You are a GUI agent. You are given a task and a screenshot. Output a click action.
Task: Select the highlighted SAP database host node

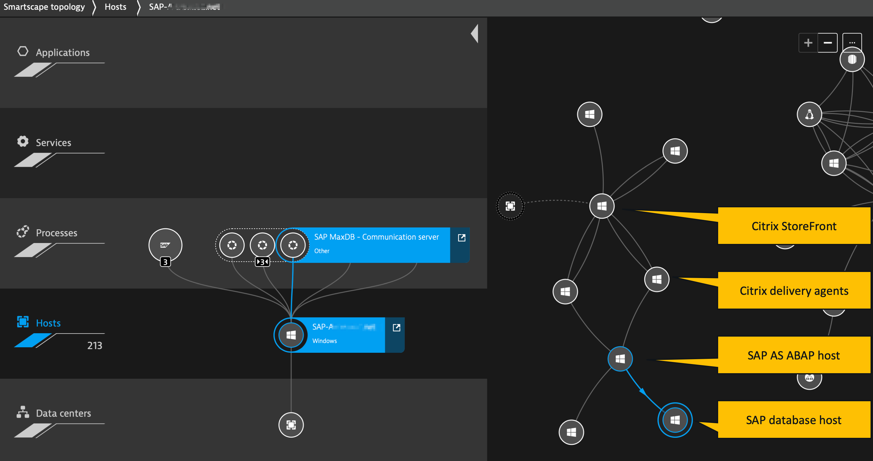pyautogui.click(x=675, y=420)
